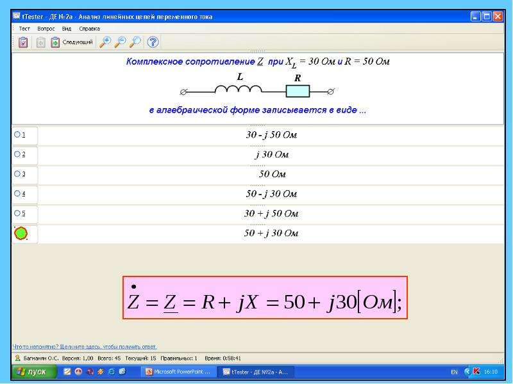
Task: Click the green highlighted correct answer marker
Action: (x=21, y=233)
